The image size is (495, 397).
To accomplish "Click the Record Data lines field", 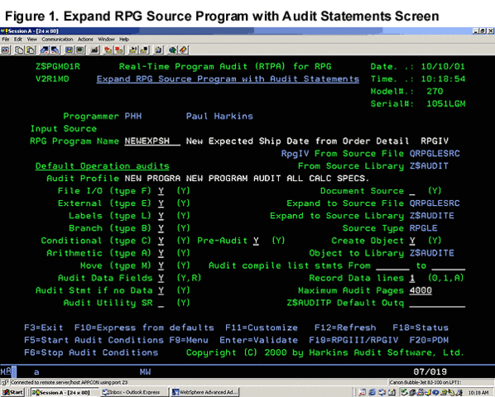I will (412, 278).
